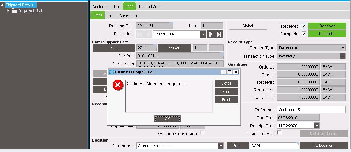Toggle the Complete checkbox
351x152 pixels.
pyautogui.click(x=304, y=34)
